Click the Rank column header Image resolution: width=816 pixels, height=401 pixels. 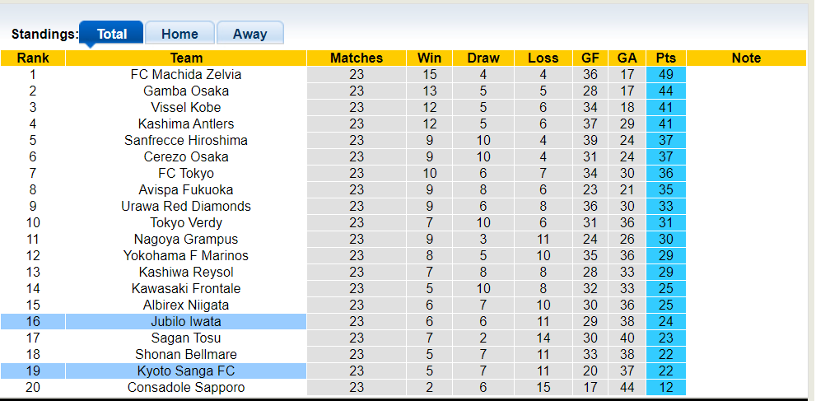pos(33,58)
